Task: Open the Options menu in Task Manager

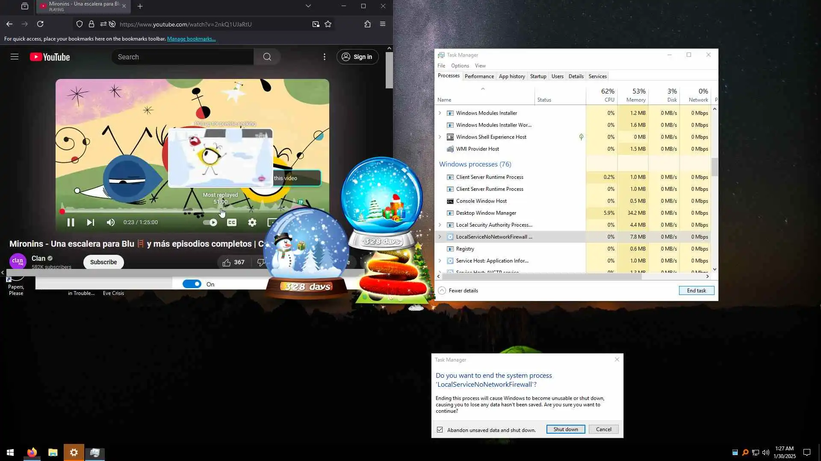Action: (x=460, y=66)
